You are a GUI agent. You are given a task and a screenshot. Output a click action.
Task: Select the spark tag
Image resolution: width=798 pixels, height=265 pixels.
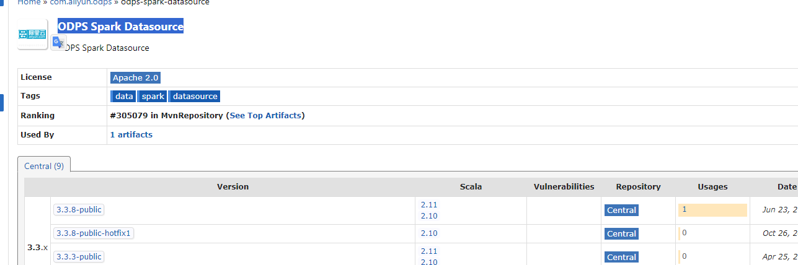tap(153, 97)
